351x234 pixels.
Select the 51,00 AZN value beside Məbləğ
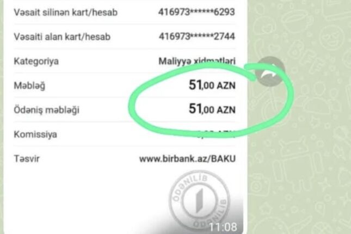coord(212,85)
